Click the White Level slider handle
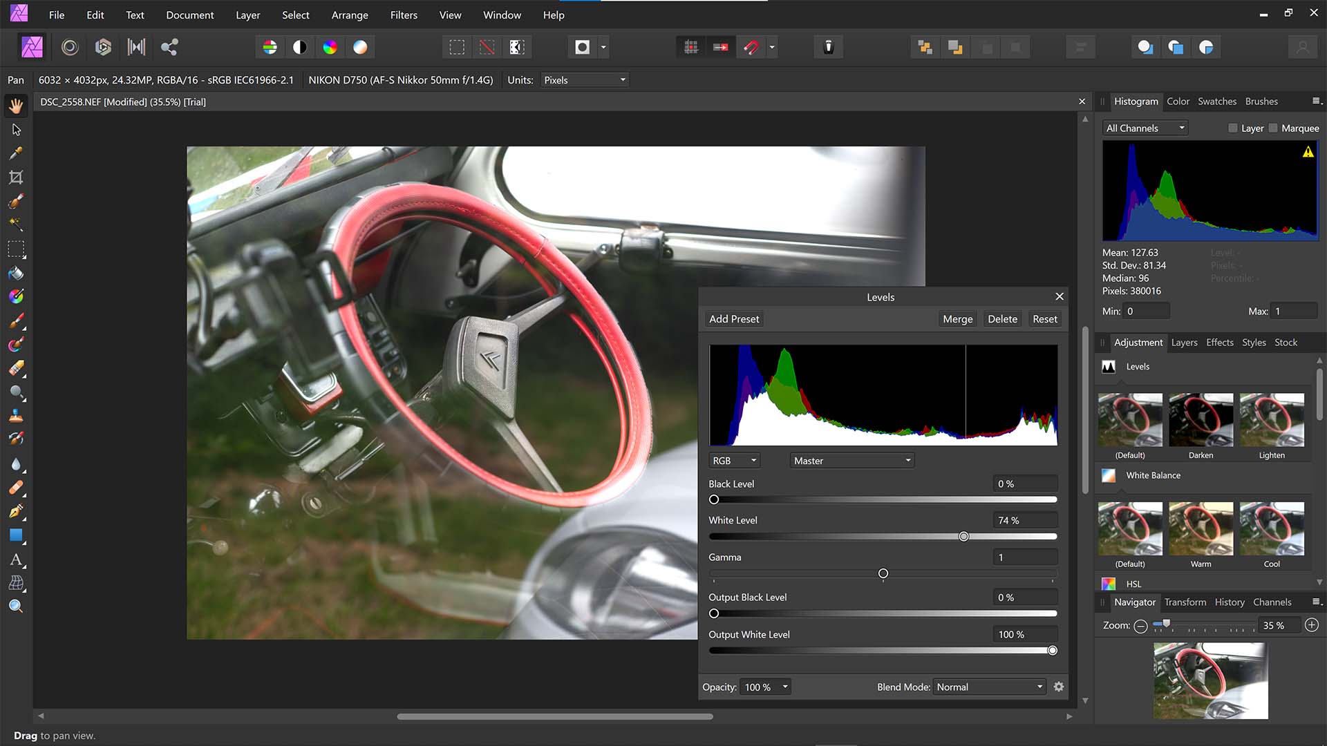1327x746 pixels. (963, 537)
